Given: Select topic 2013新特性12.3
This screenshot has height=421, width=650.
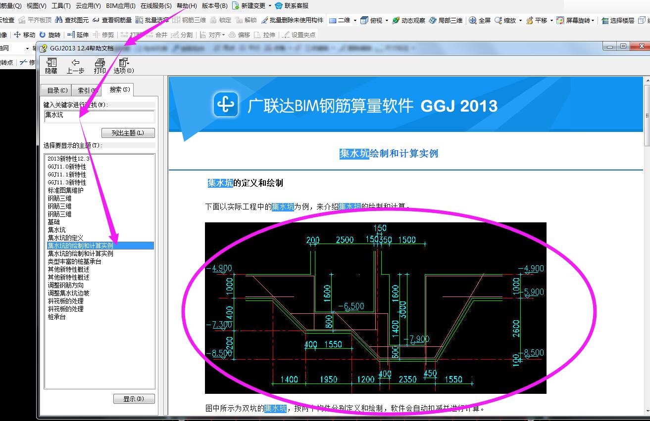Looking at the screenshot, I should pyautogui.click(x=68, y=159).
